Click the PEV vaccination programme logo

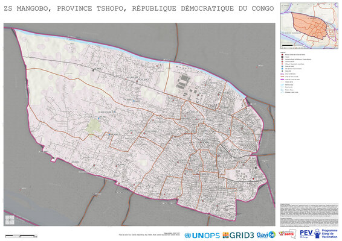[318, 234]
